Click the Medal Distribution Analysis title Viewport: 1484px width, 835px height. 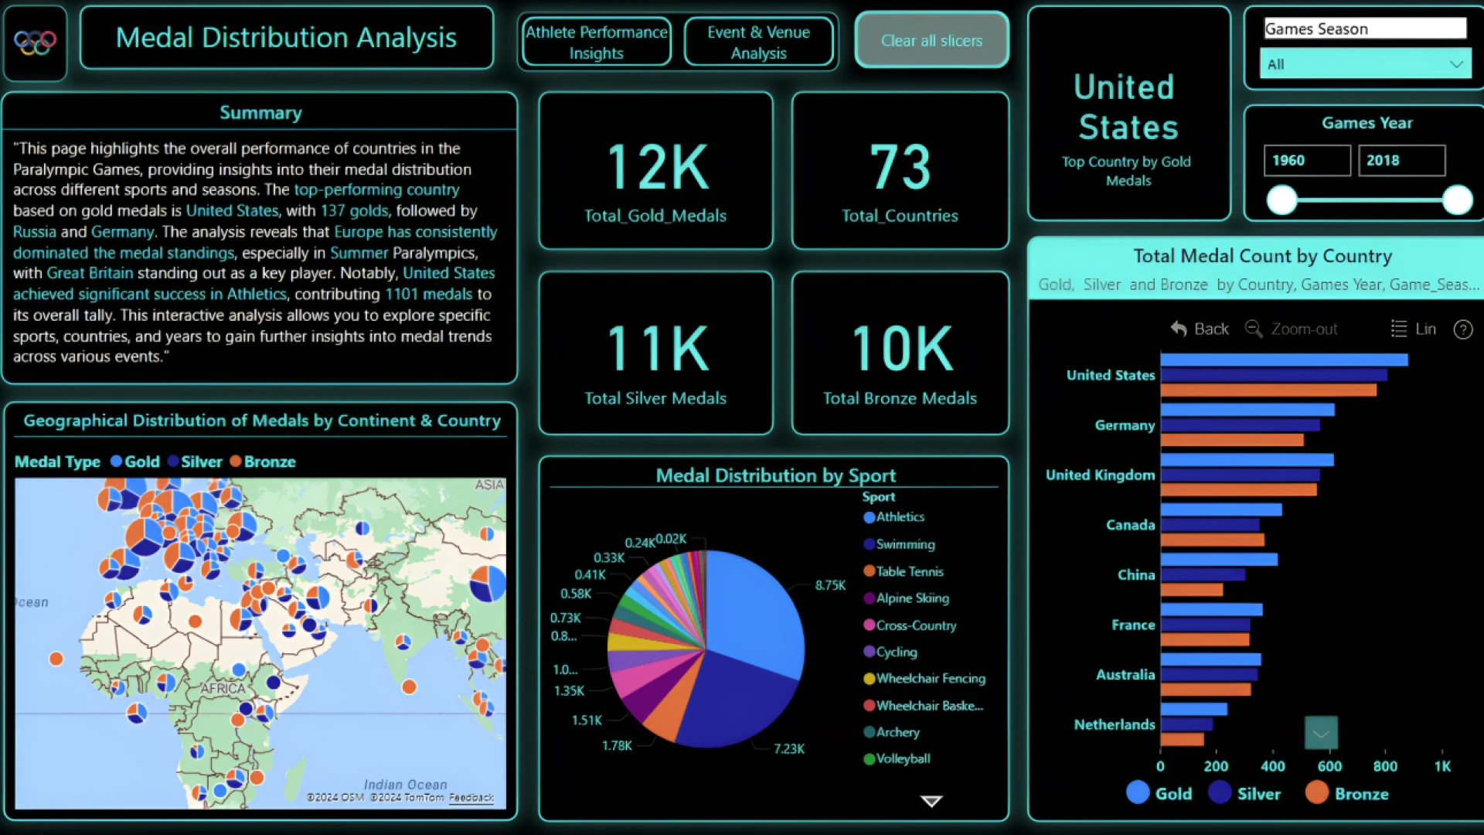pos(286,37)
